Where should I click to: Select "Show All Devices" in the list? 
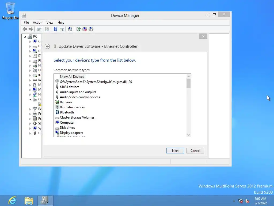point(72,76)
